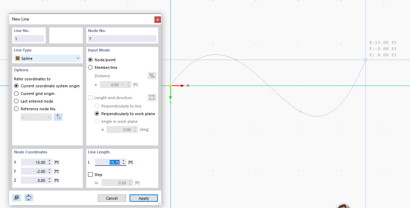The height and width of the screenshot is (208, 410).
Task: Enable the Step checkbox under Line Length
Action: (x=90, y=174)
